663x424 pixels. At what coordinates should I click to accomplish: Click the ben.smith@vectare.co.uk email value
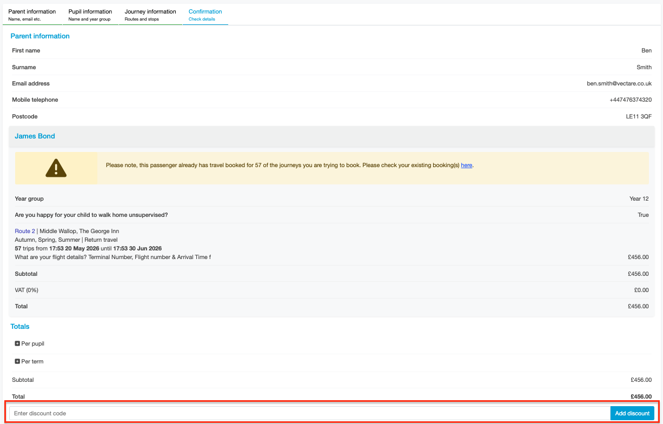point(619,84)
